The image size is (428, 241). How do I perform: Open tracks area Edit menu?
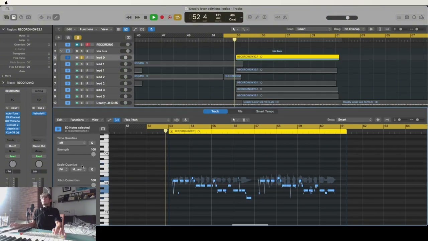point(70,29)
